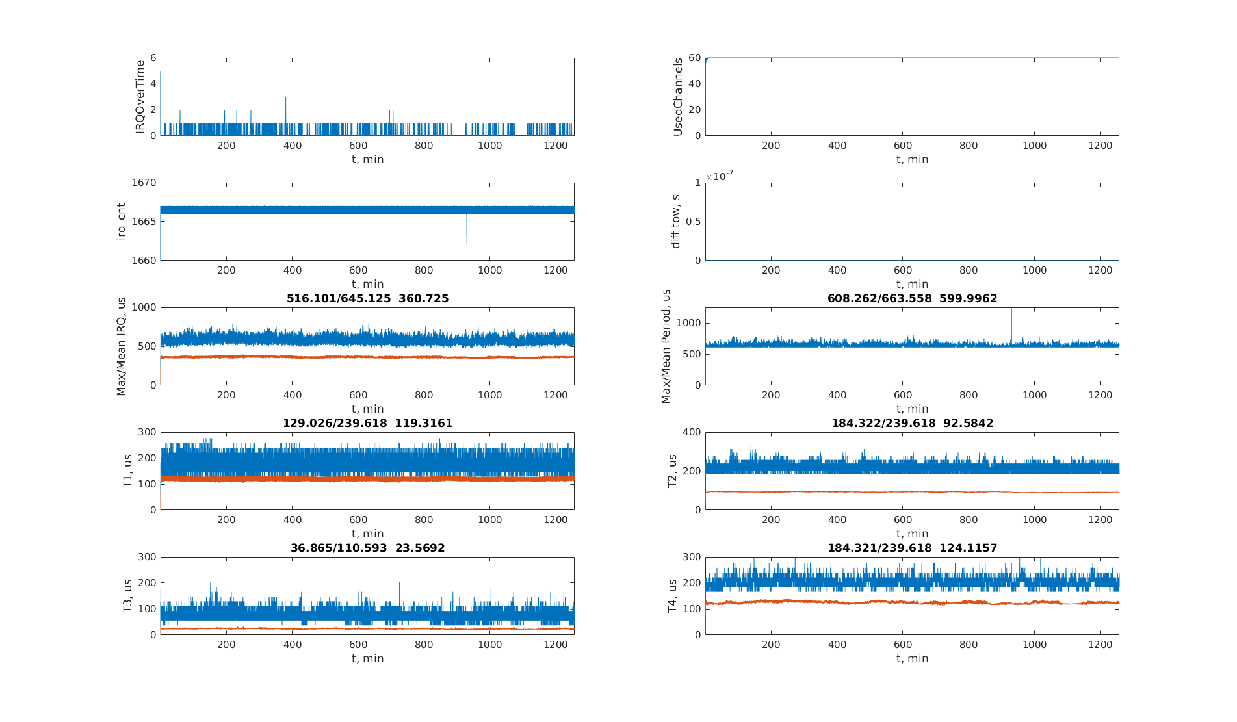Click the 'Max/Mean IRQ, us' axis label

[121, 346]
